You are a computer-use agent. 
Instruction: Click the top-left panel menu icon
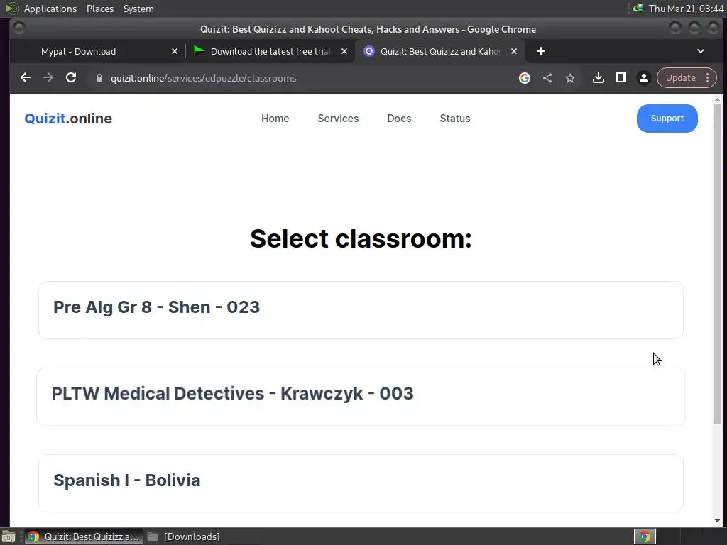[x=12, y=9]
